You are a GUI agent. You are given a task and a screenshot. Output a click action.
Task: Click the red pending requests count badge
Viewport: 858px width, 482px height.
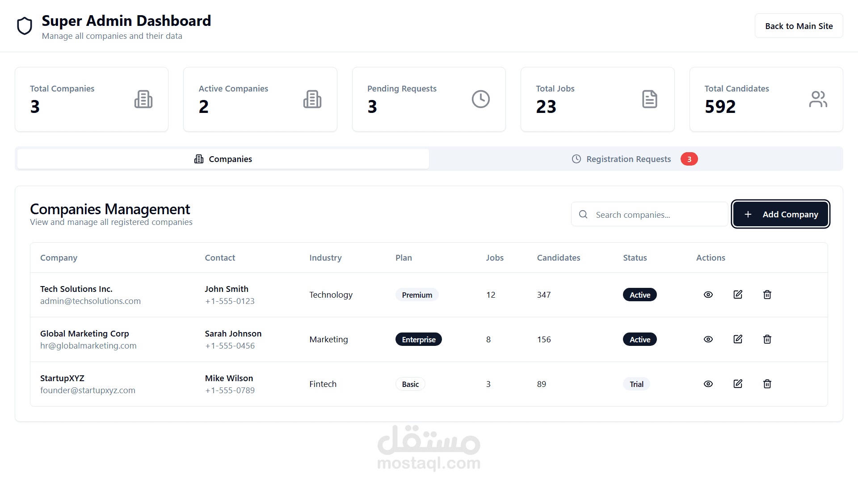pos(689,159)
